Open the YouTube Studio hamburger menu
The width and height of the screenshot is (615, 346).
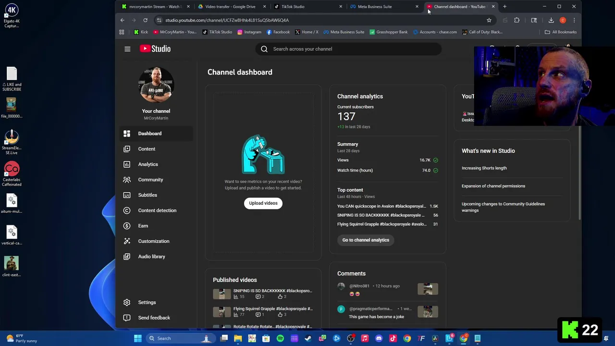(127, 49)
